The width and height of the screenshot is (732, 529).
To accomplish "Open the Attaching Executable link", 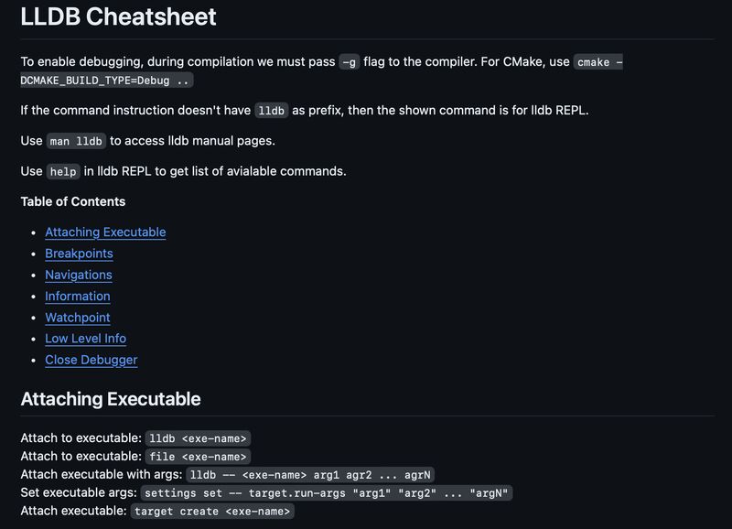I will point(105,232).
